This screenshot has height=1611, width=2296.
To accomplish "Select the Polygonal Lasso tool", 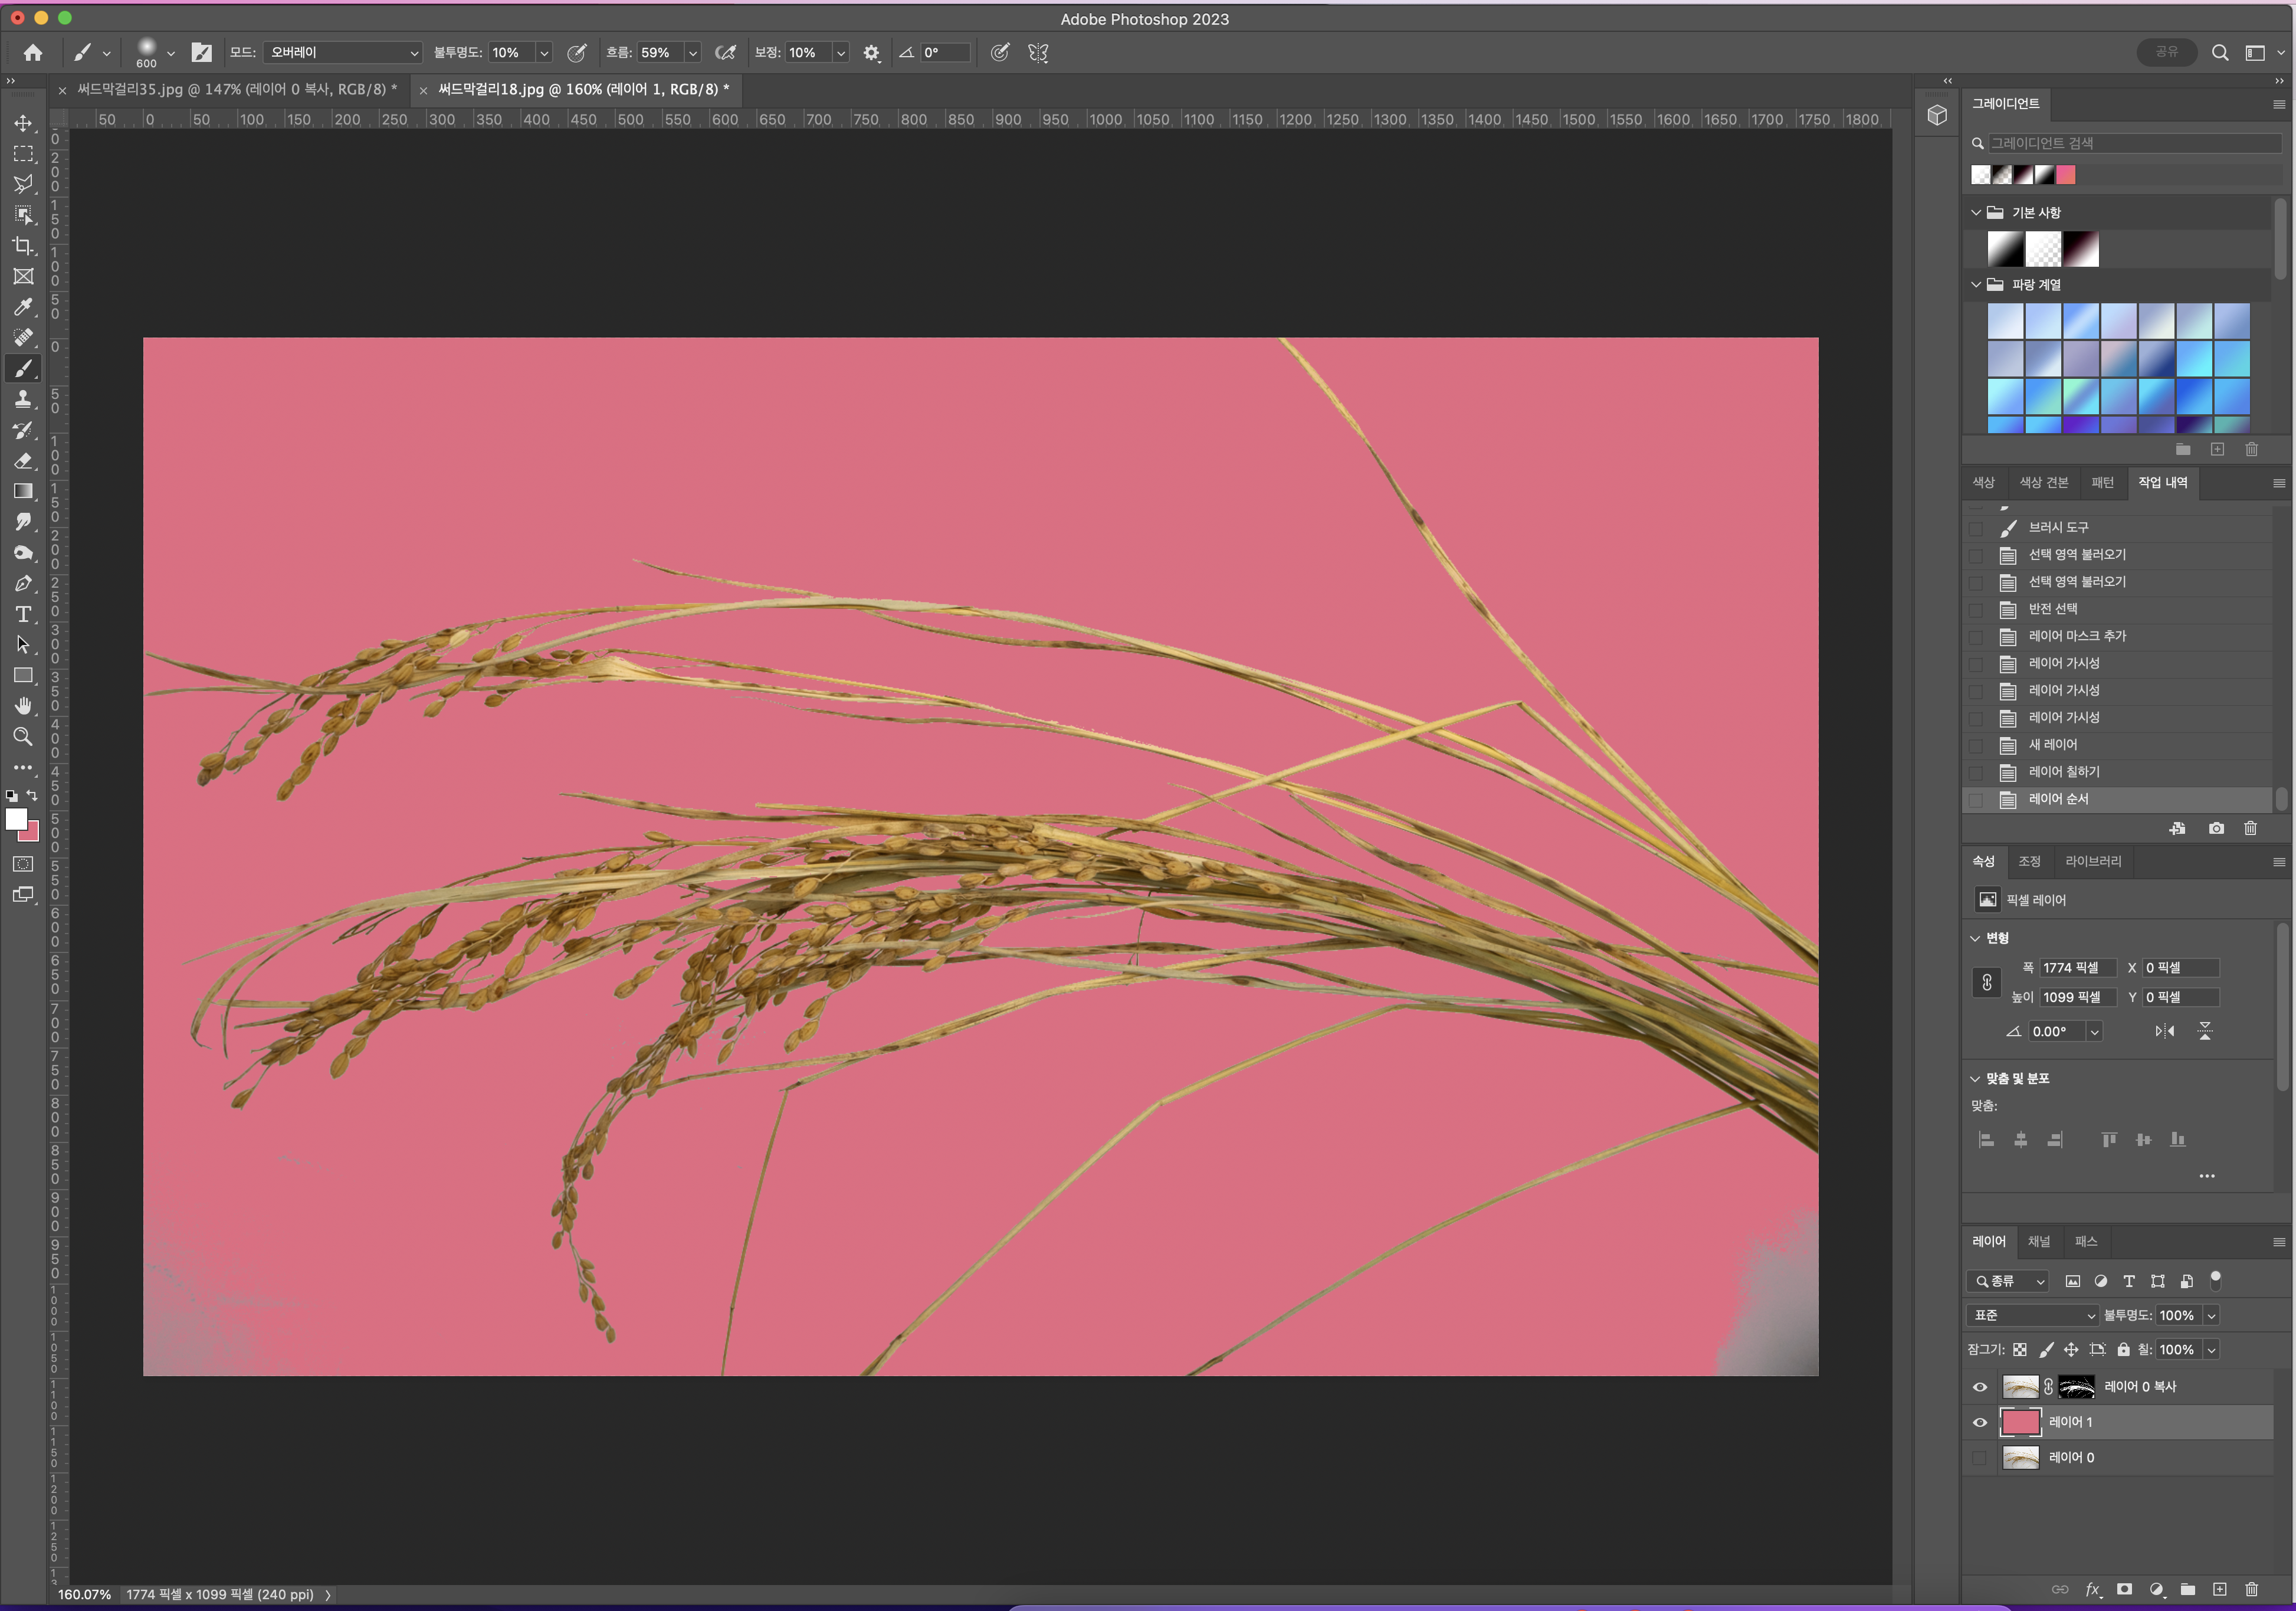I will click(23, 184).
